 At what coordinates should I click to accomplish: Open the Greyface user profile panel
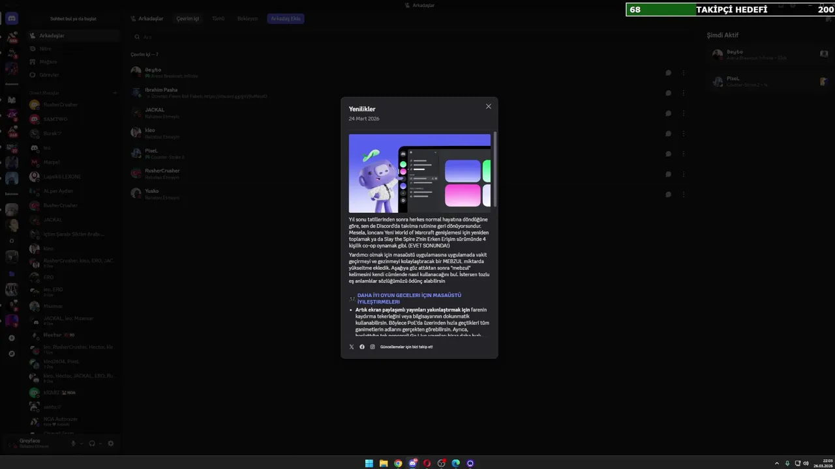click(x=35, y=444)
